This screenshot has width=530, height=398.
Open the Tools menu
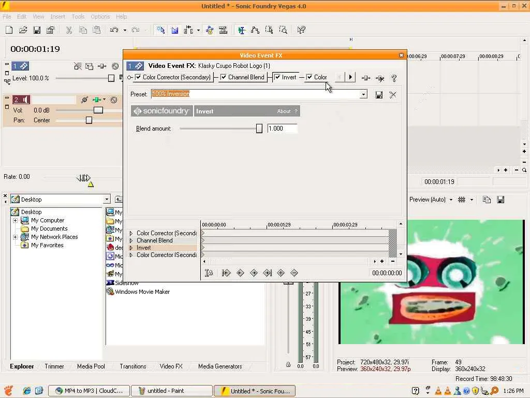pos(78,17)
